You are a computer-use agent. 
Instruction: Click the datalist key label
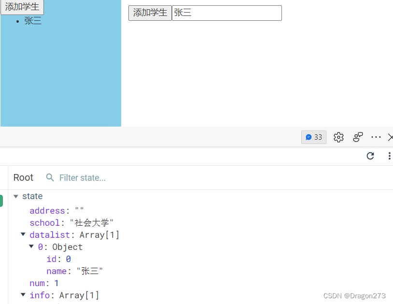50,235
